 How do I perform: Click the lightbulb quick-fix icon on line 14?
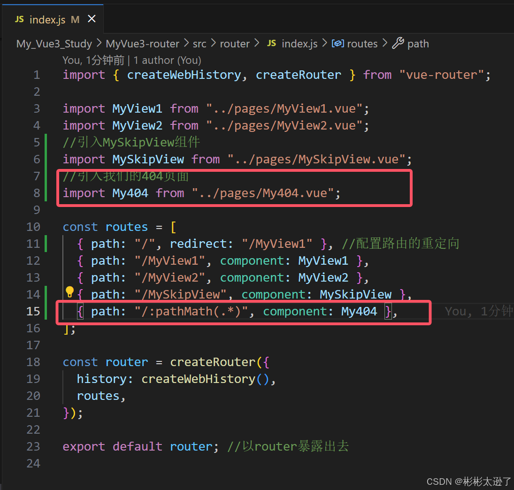click(x=69, y=291)
